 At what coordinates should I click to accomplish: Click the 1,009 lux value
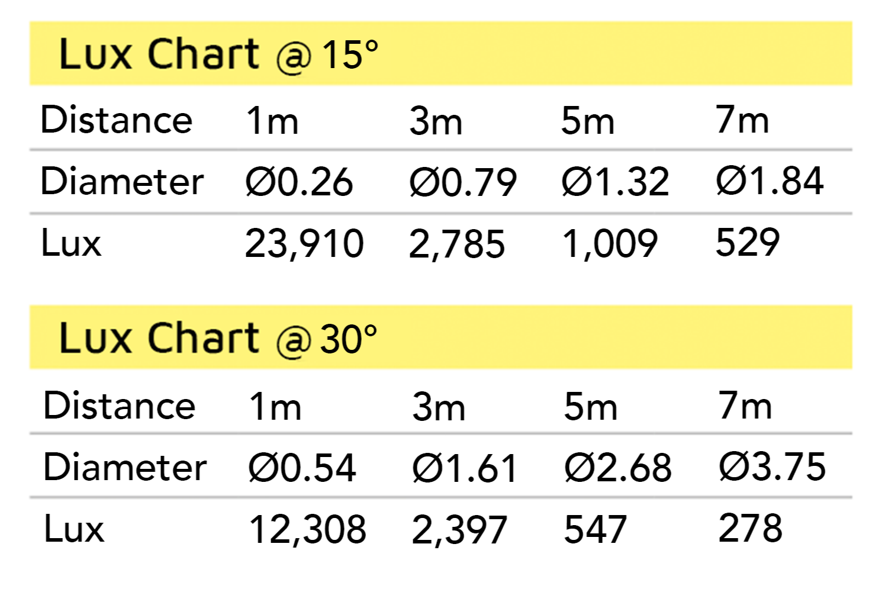point(609,243)
